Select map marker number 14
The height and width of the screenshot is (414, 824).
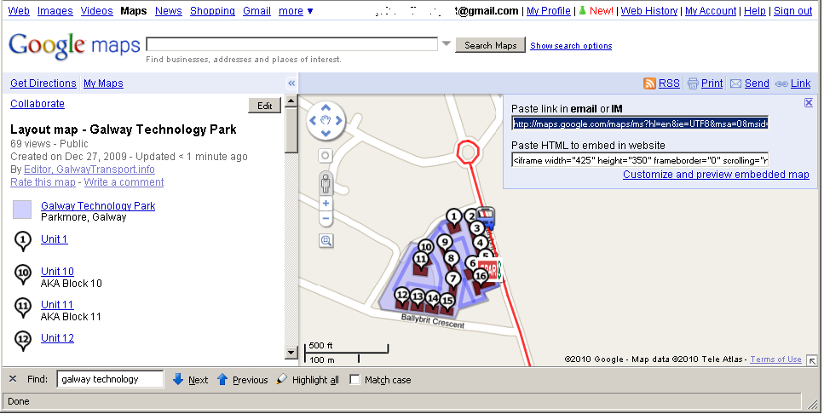click(x=433, y=299)
